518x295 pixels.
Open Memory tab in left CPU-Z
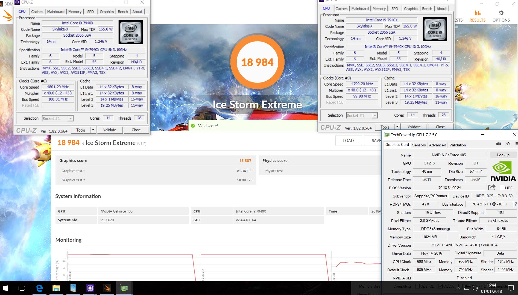pos(75,11)
